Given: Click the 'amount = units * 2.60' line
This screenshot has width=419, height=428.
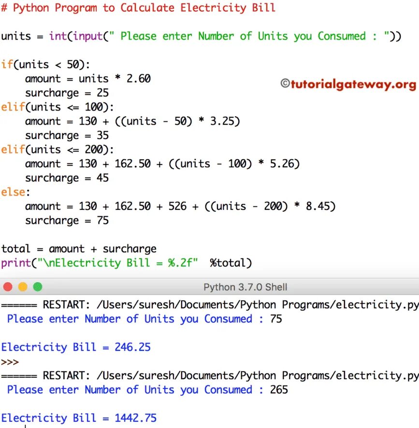Looking at the screenshot, I should (88, 79).
